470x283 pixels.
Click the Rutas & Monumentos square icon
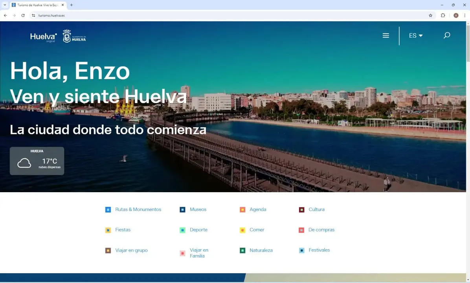[108, 209]
